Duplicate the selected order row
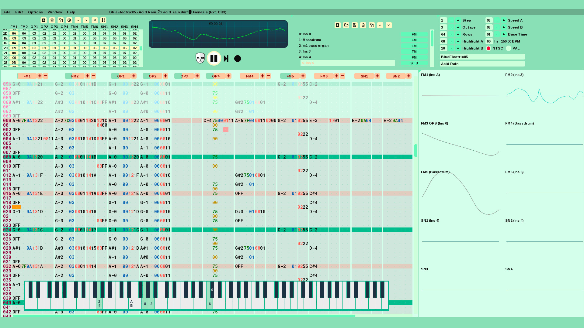 (x=61, y=20)
